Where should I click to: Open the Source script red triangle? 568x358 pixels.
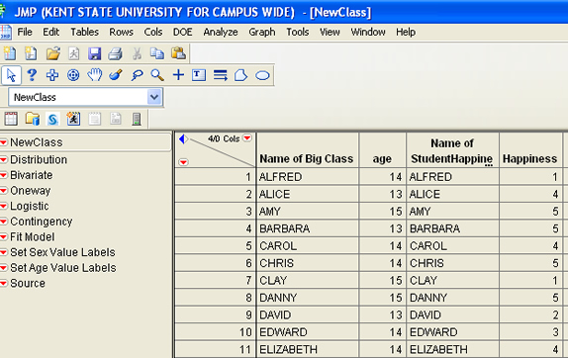pos(4,284)
